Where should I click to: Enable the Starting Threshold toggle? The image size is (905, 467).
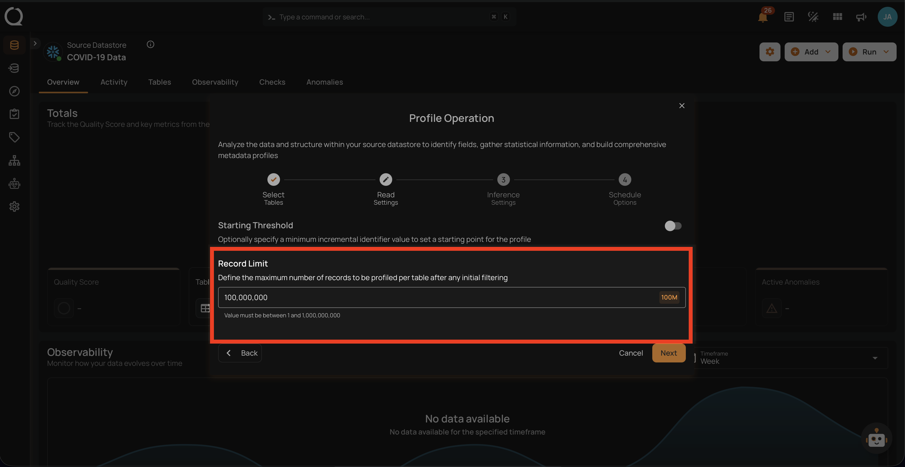tap(673, 226)
